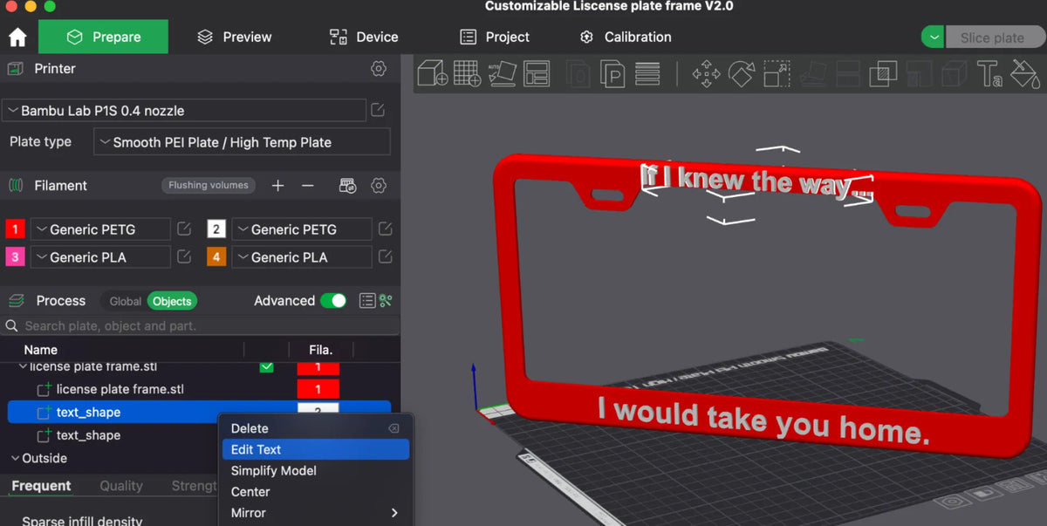Click the Add cube icon in toolbar
This screenshot has height=526, width=1047.
(x=432, y=73)
